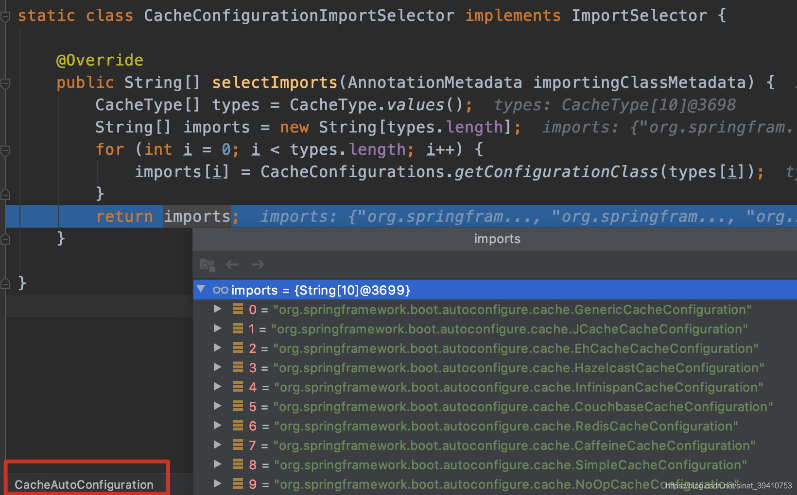Image resolution: width=797 pixels, height=495 pixels.
Task: Click the importingClassMetadata parameter name
Action: pyautogui.click(x=639, y=82)
